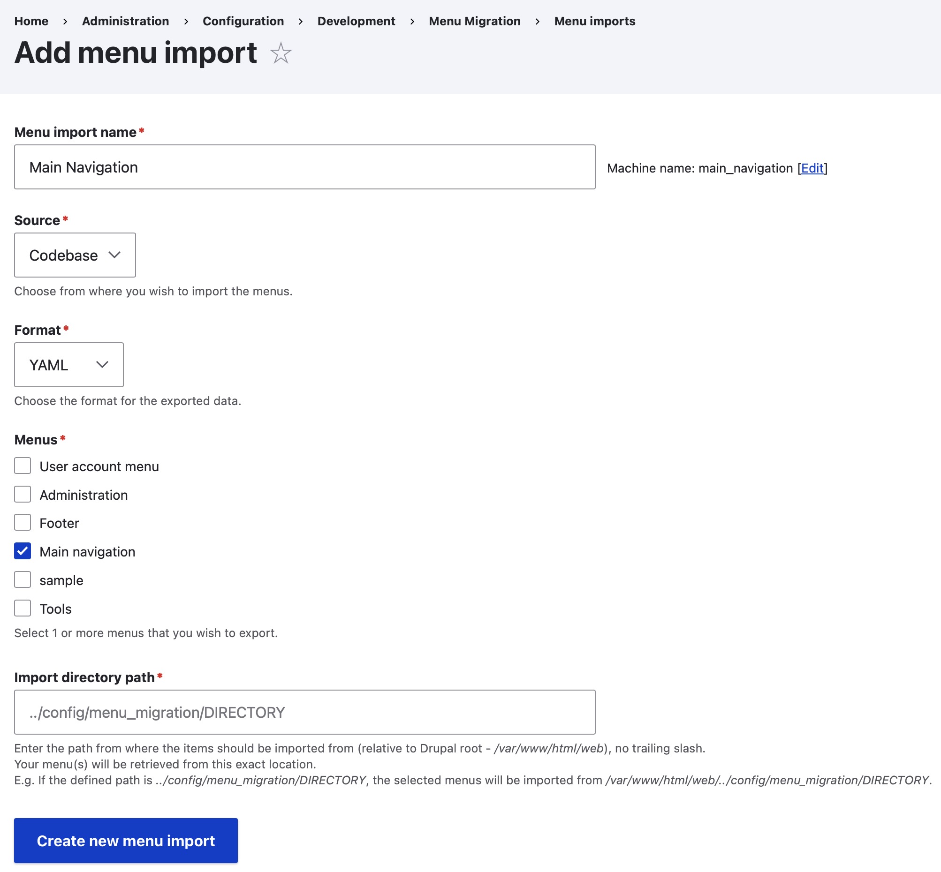941x872 pixels.
Task: Uncheck the Main navigation menu
Action: click(x=22, y=551)
